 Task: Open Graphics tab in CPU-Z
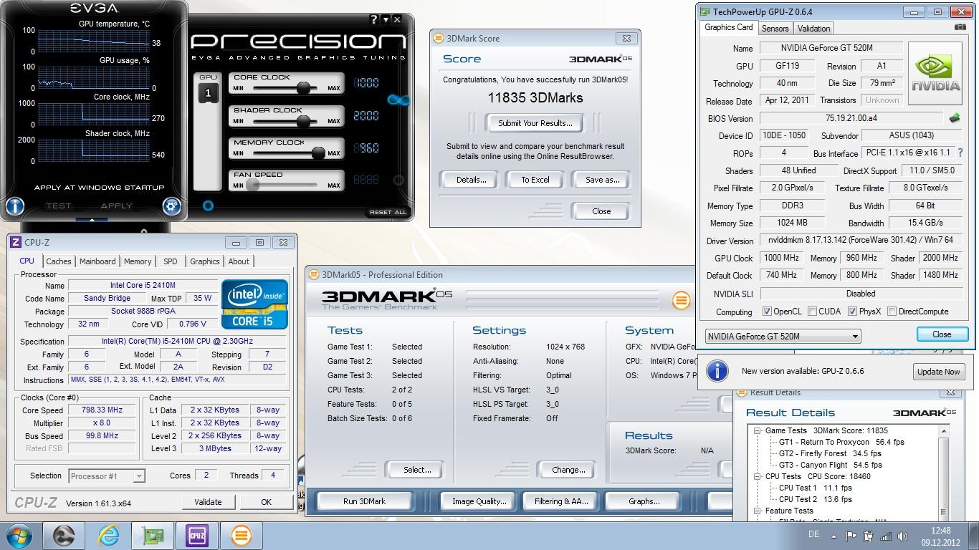coord(204,261)
